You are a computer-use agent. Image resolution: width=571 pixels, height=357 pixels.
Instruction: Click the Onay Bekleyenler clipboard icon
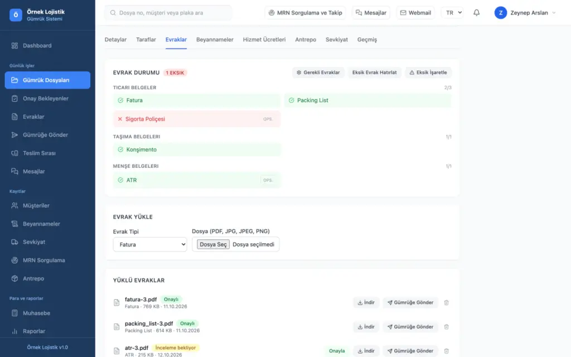tap(14, 98)
